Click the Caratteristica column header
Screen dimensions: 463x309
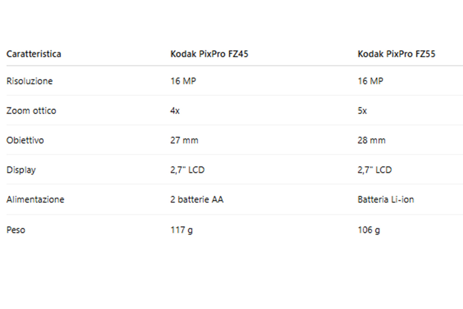pyautogui.click(x=34, y=54)
